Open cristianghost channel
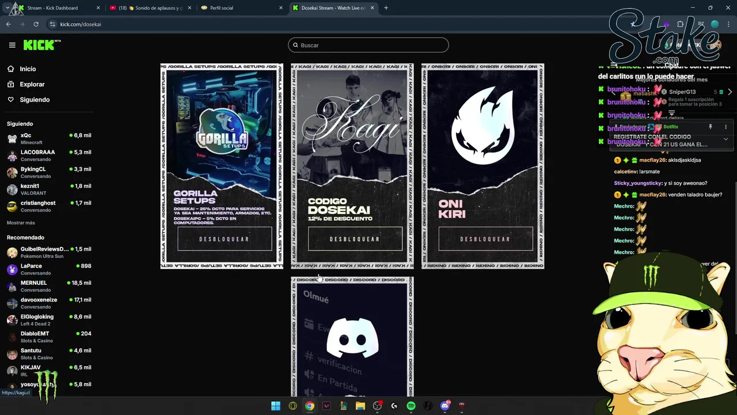Viewport: 737px width, 415px height. coord(49,206)
